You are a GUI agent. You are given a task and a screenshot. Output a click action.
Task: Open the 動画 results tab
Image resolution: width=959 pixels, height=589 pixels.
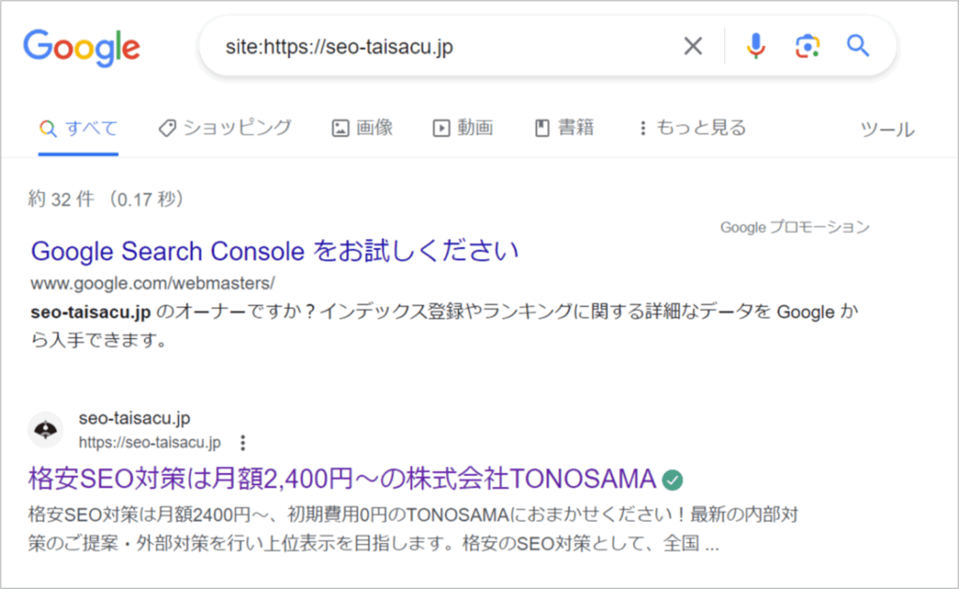pos(463,128)
